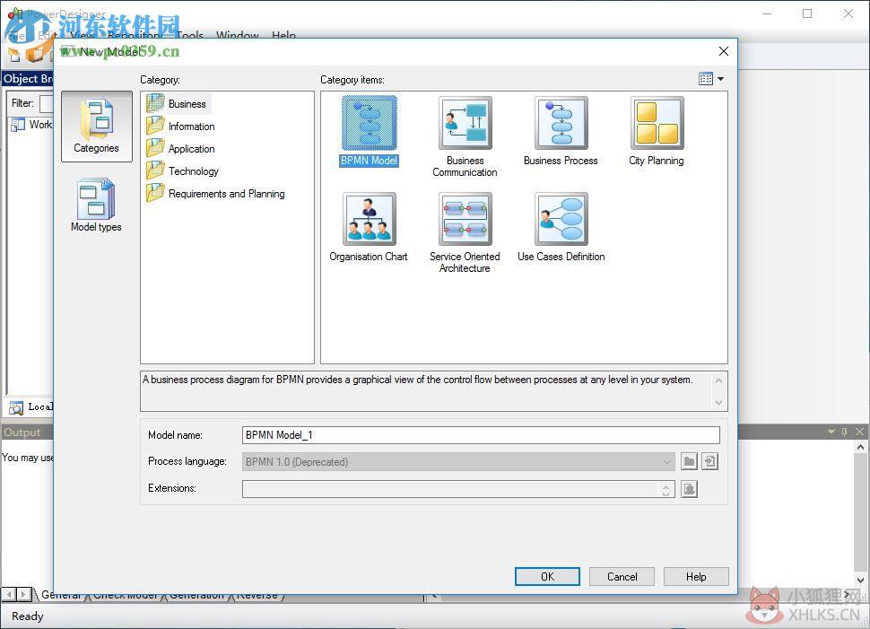Open Requirements and Planning category

point(216,194)
